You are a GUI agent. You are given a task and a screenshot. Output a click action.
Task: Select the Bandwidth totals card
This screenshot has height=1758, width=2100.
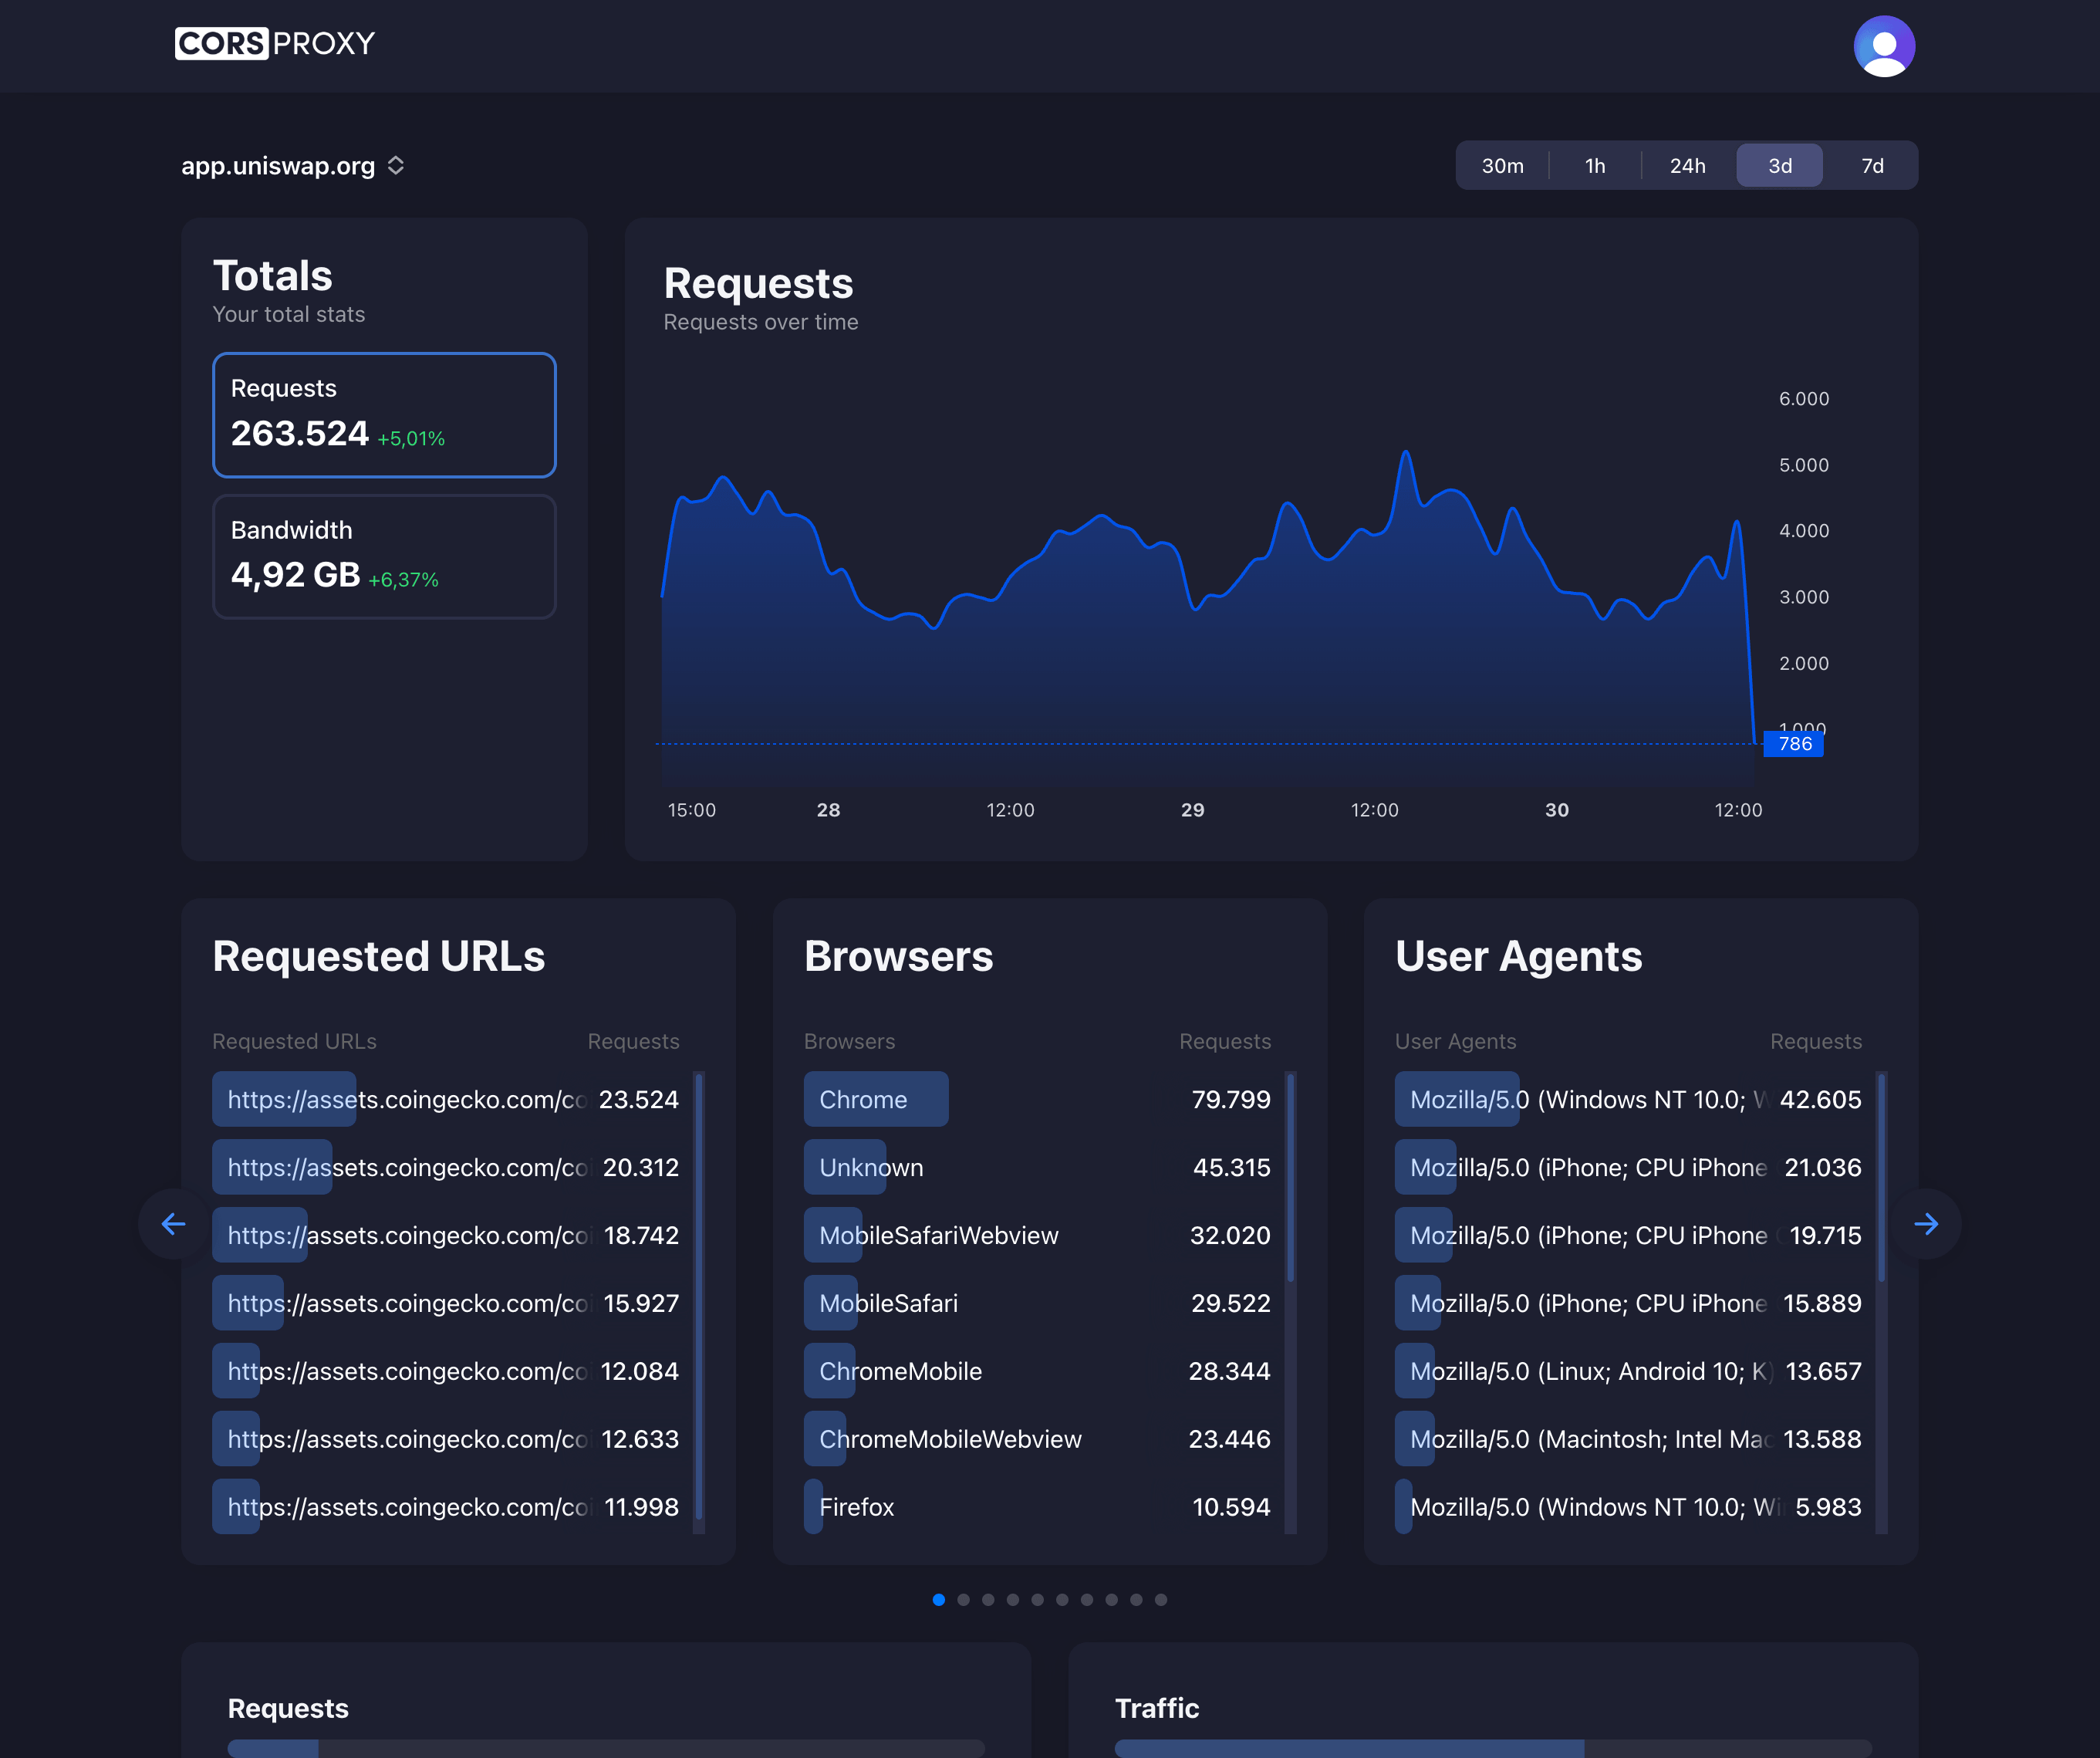pyautogui.click(x=383, y=556)
